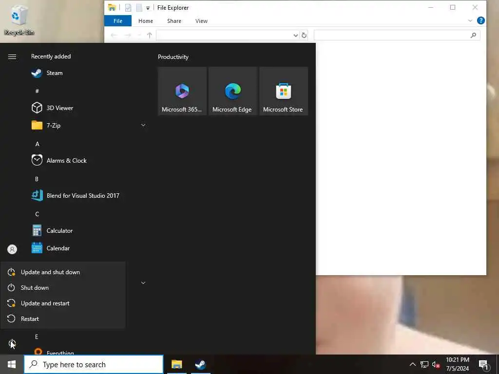Select Update and restart
The image size is (499, 374).
coord(63,303)
